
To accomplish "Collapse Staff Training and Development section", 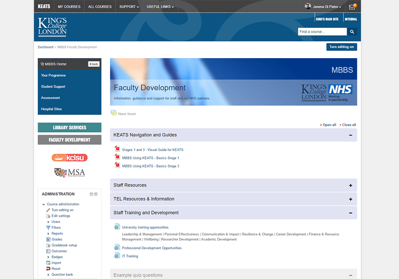I will [351, 213].
